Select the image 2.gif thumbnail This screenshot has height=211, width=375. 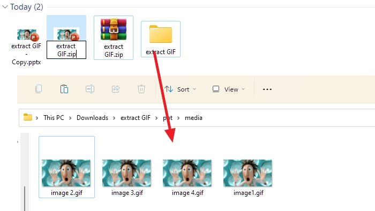66,173
